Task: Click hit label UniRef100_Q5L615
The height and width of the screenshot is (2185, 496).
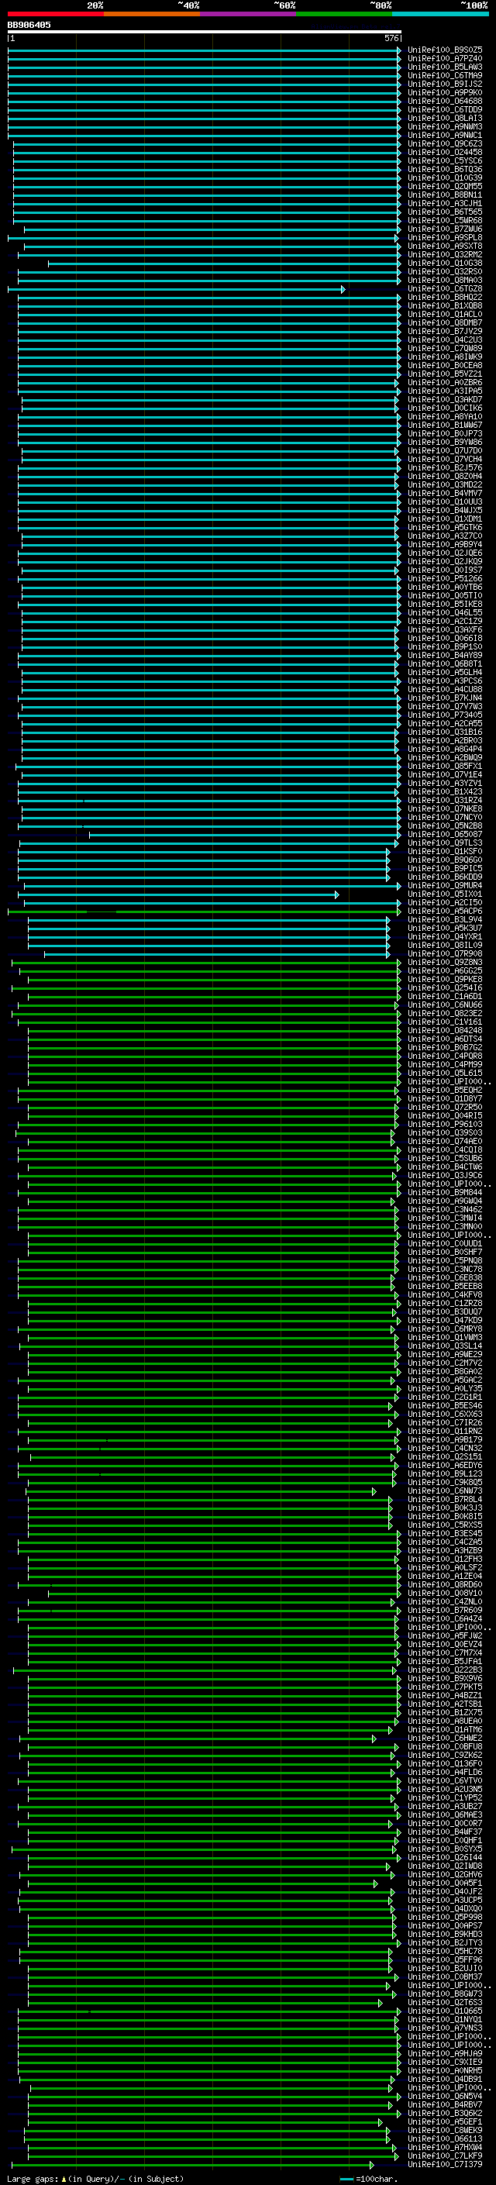Action: (x=445, y=1072)
